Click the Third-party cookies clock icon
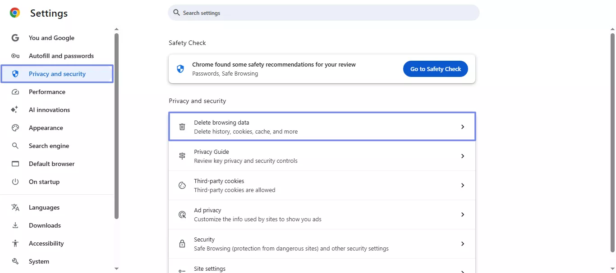Image resolution: width=616 pixels, height=273 pixels. click(182, 185)
